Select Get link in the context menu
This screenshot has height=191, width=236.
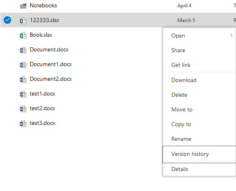pos(199,65)
